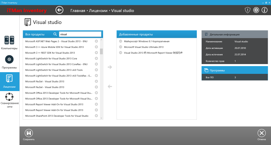Open settings via the gear icon
The height and width of the screenshot is (145, 271).
click(x=256, y=10)
